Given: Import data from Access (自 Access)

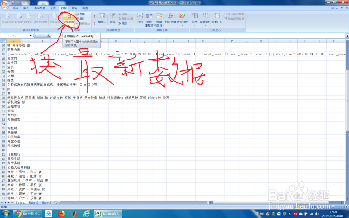Looking at the screenshot, I should click(8, 18).
